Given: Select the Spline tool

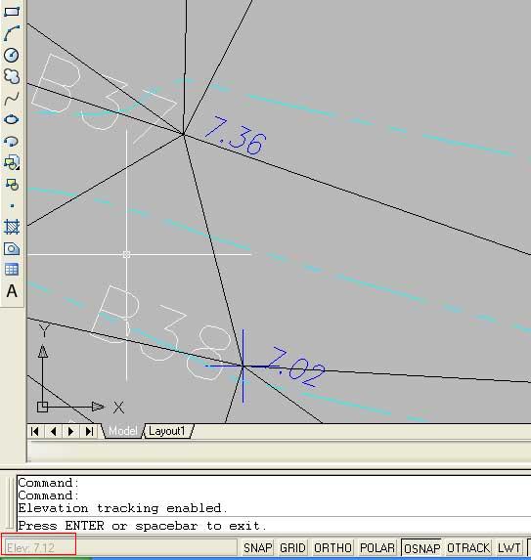Looking at the screenshot, I should pyautogui.click(x=12, y=98).
